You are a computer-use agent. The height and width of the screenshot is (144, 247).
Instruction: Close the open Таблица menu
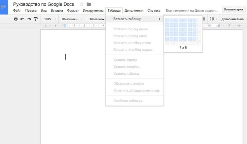pyautogui.click(x=114, y=11)
